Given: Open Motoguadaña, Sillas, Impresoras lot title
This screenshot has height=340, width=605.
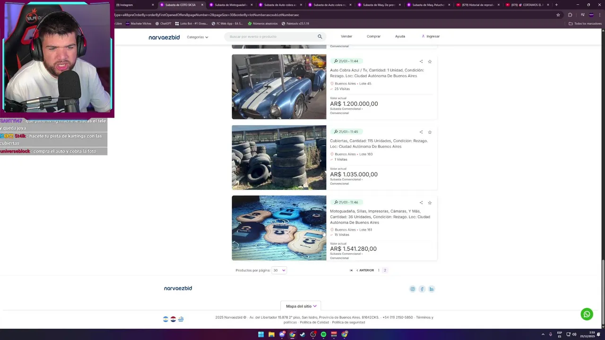Looking at the screenshot, I should point(380,217).
